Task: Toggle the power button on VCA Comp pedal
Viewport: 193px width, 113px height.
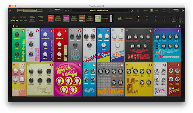Action: (108, 30)
